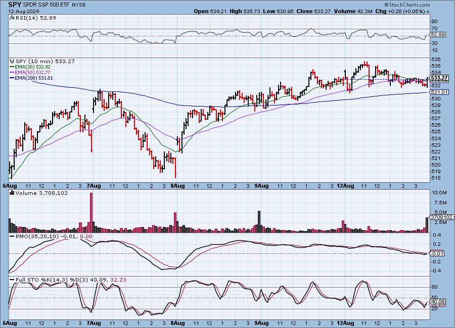Click the SPY (10 min) price bar icon

point(12,61)
